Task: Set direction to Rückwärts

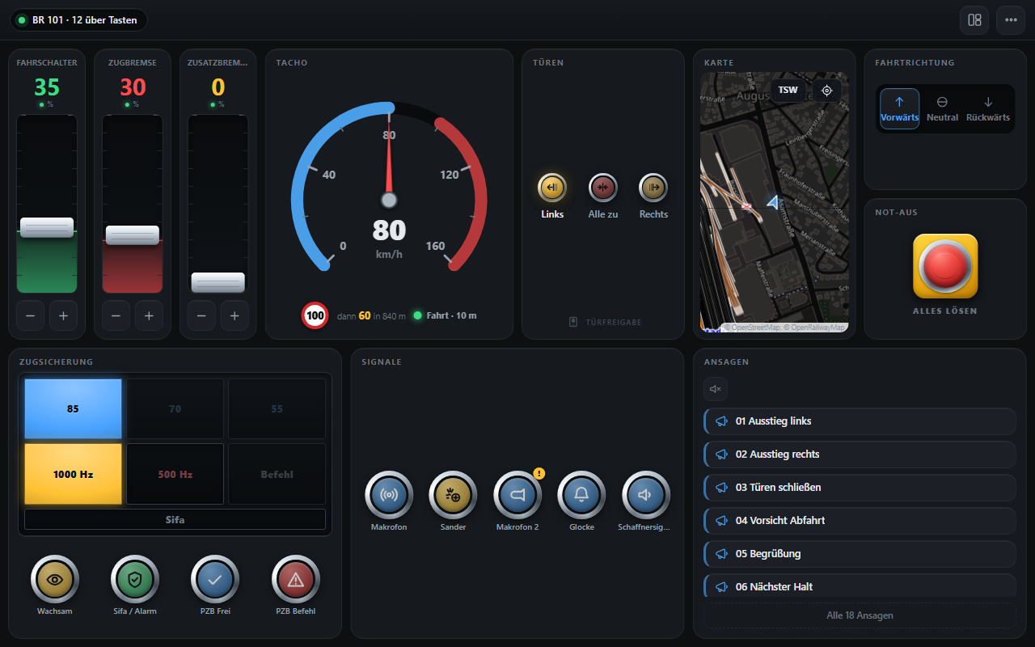Action: [x=988, y=108]
